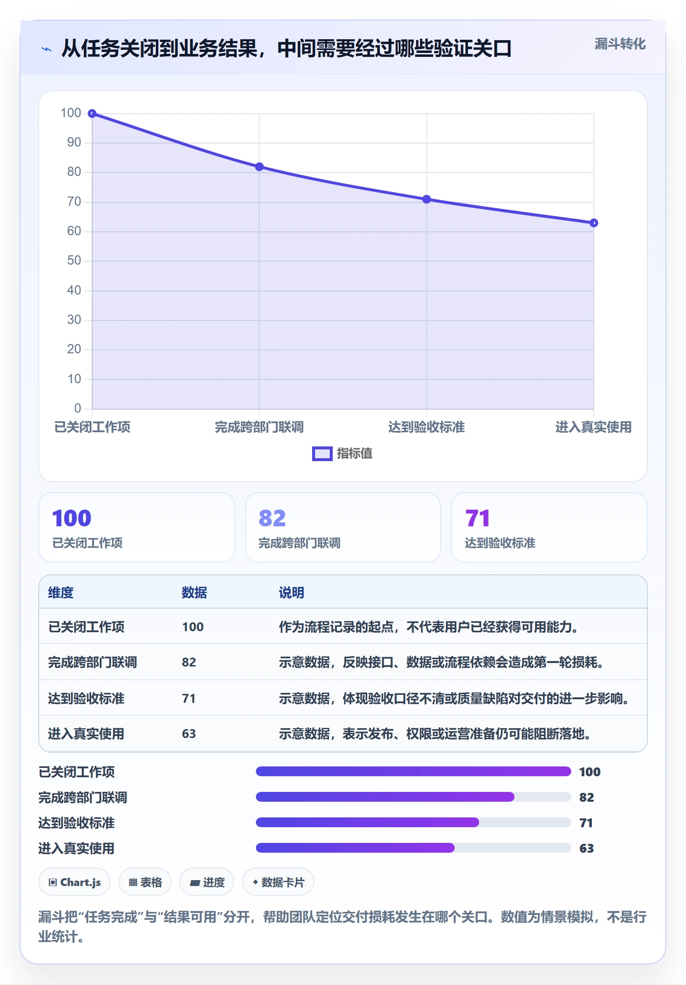Select table cell 进入真实使用
The height and width of the screenshot is (985, 686).
86,734
